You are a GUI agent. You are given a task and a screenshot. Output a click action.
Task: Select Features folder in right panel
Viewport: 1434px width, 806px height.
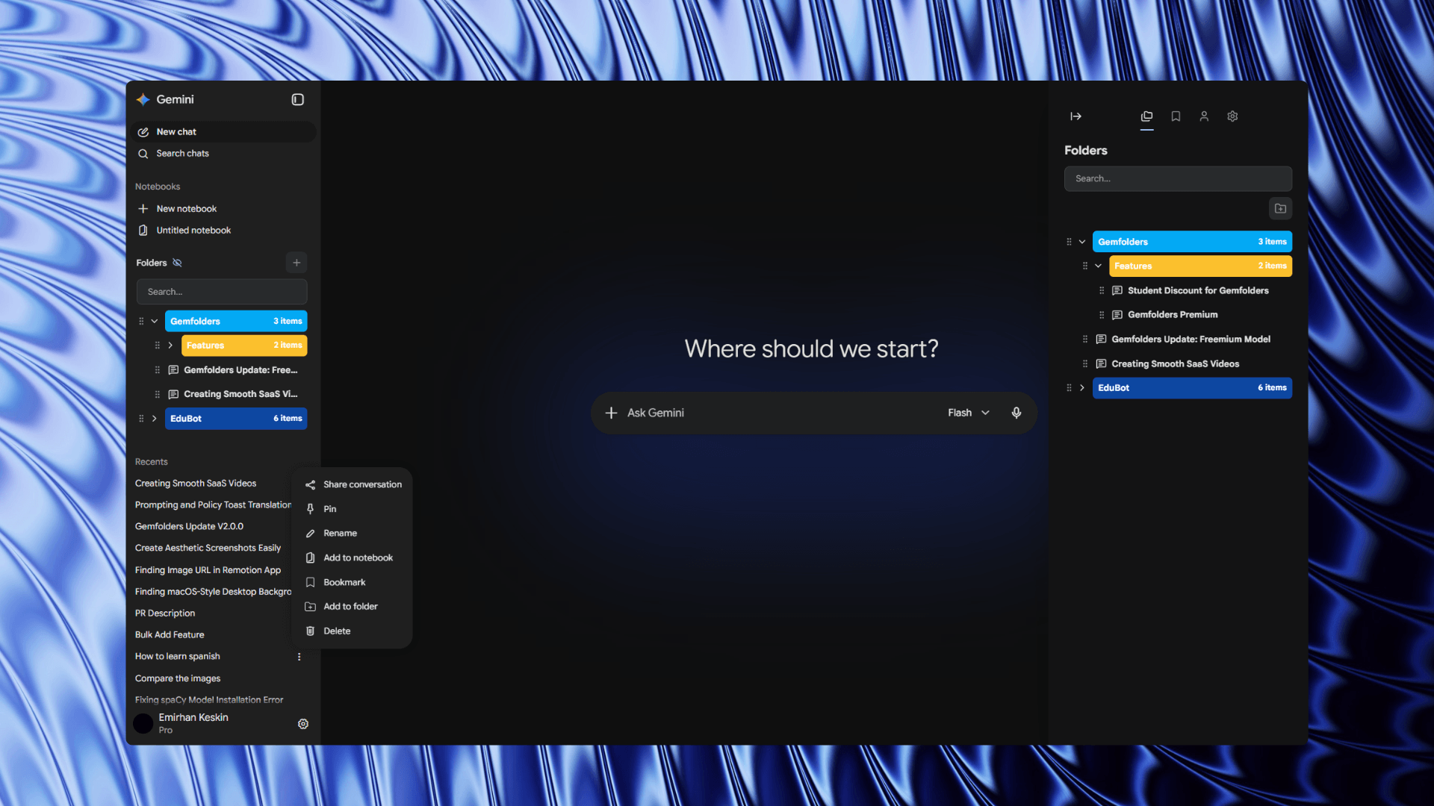pyautogui.click(x=1200, y=266)
